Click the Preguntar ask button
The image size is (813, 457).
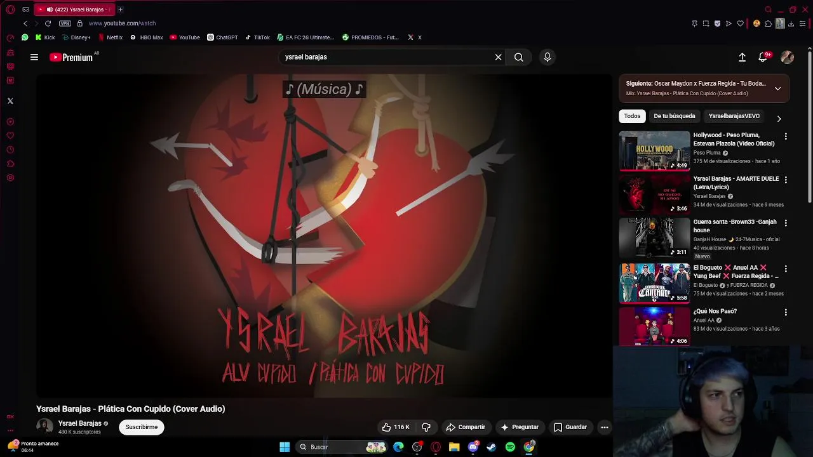pyautogui.click(x=520, y=427)
